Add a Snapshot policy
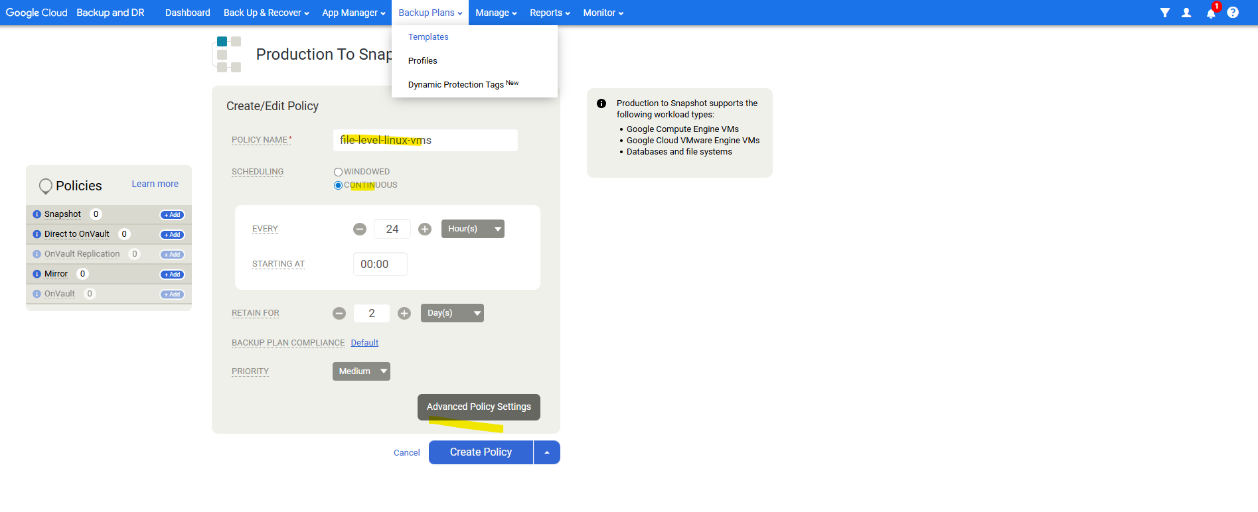The width and height of the screenshot is (1258, 512). click(x=173, y=215)
